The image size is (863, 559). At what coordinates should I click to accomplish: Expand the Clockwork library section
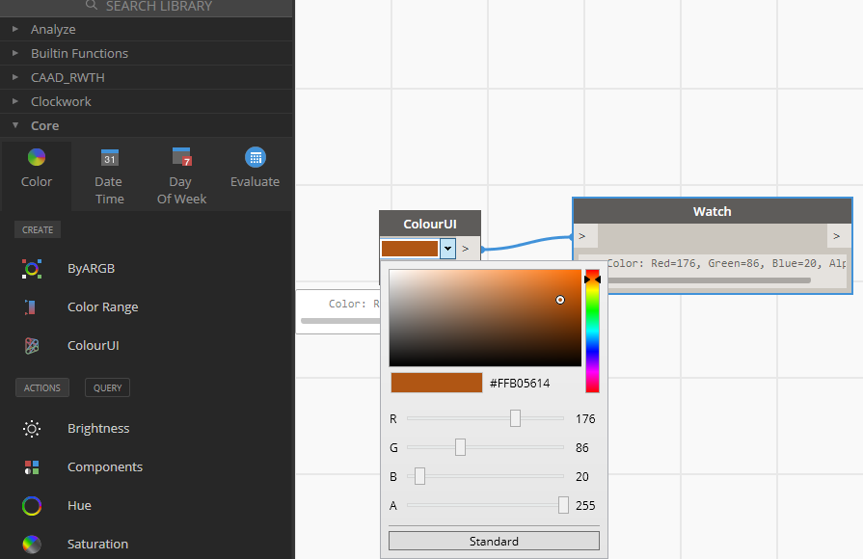[14, 101]
